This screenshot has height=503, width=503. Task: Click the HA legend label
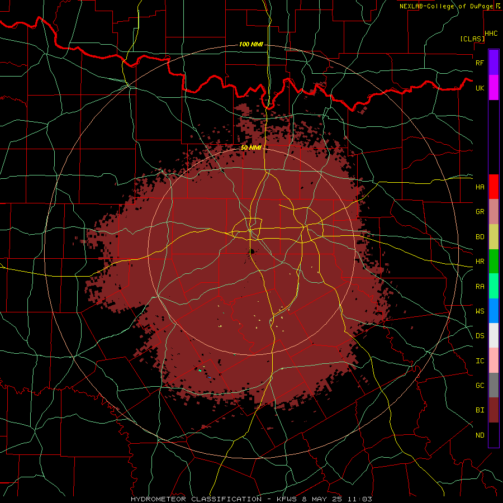click(x=480, y=187)
